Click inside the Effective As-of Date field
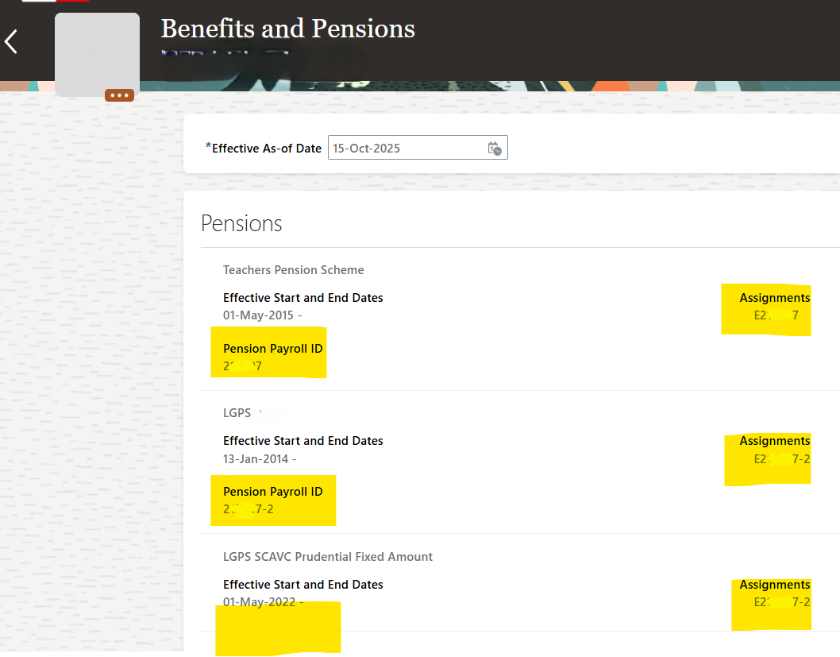 [405, 147]
